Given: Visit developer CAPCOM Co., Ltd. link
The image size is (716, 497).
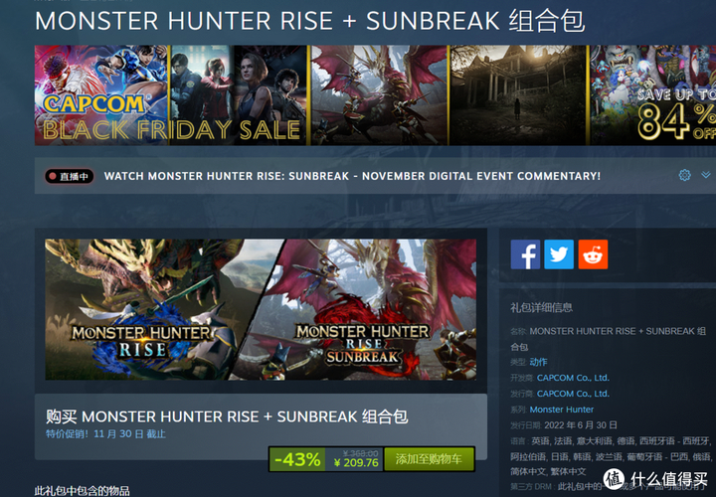Looking at the screenshot, I should (573, 378).
